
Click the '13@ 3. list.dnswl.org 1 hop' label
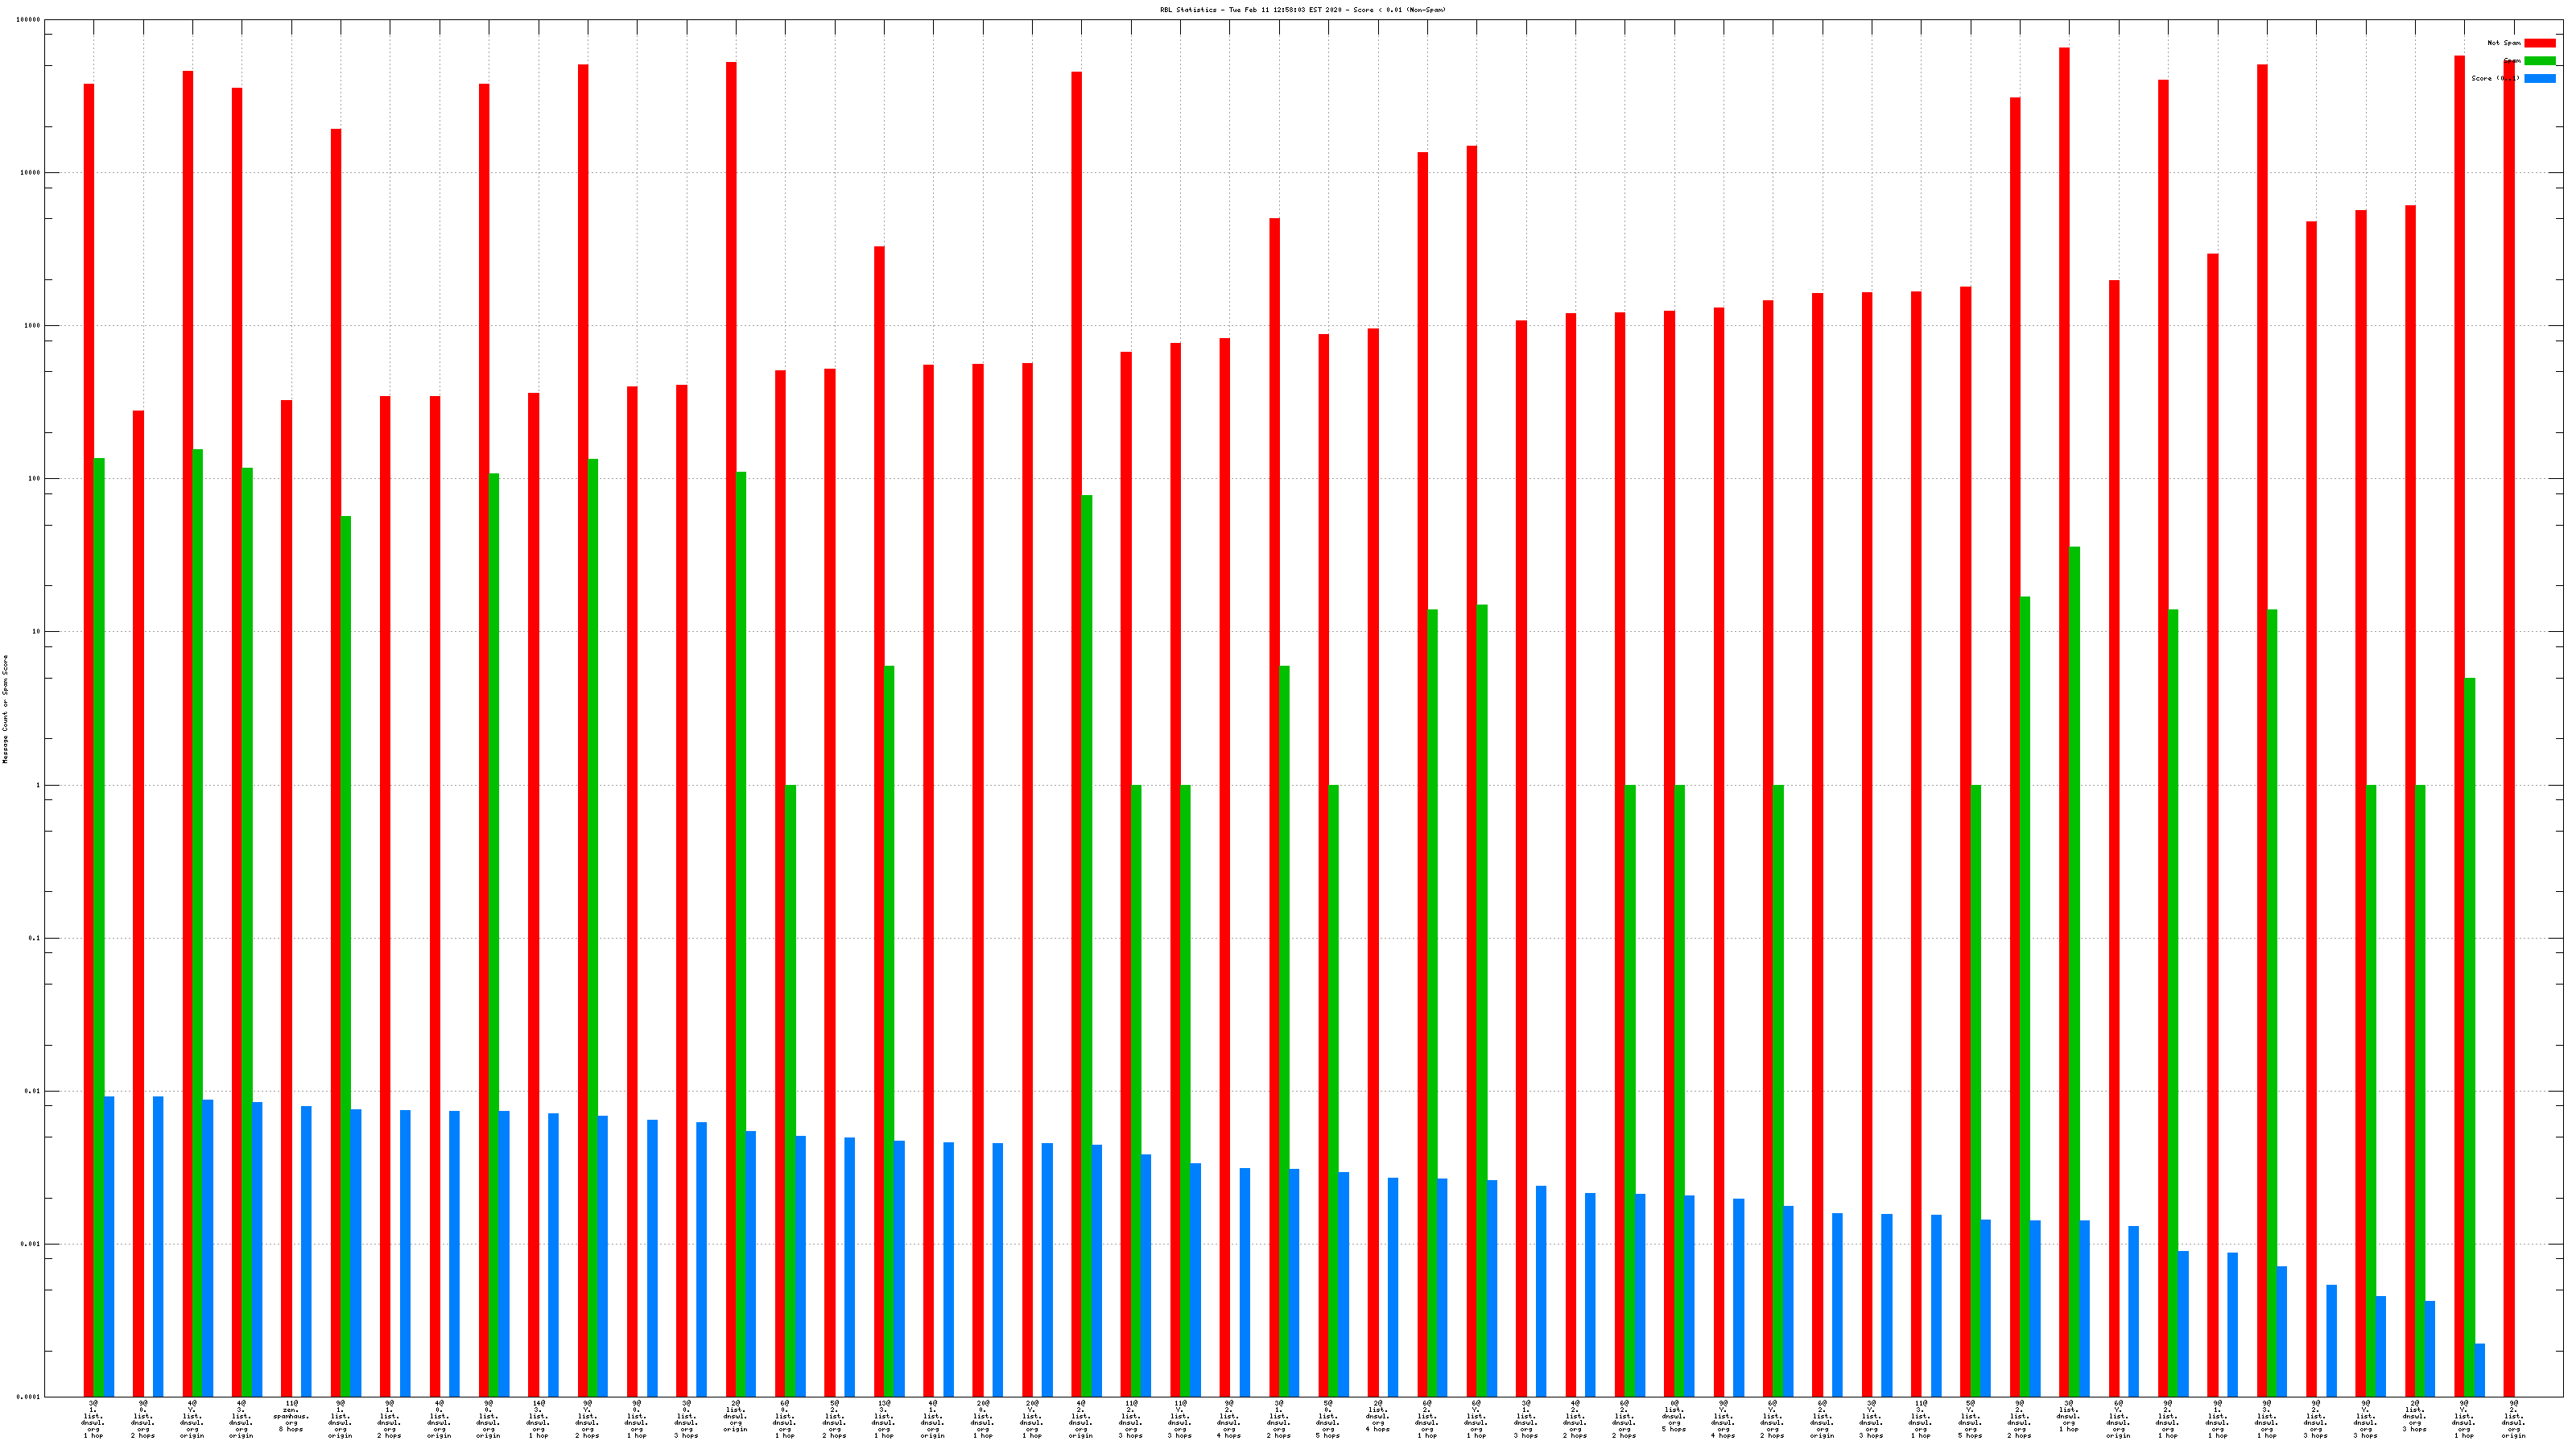883,1420
